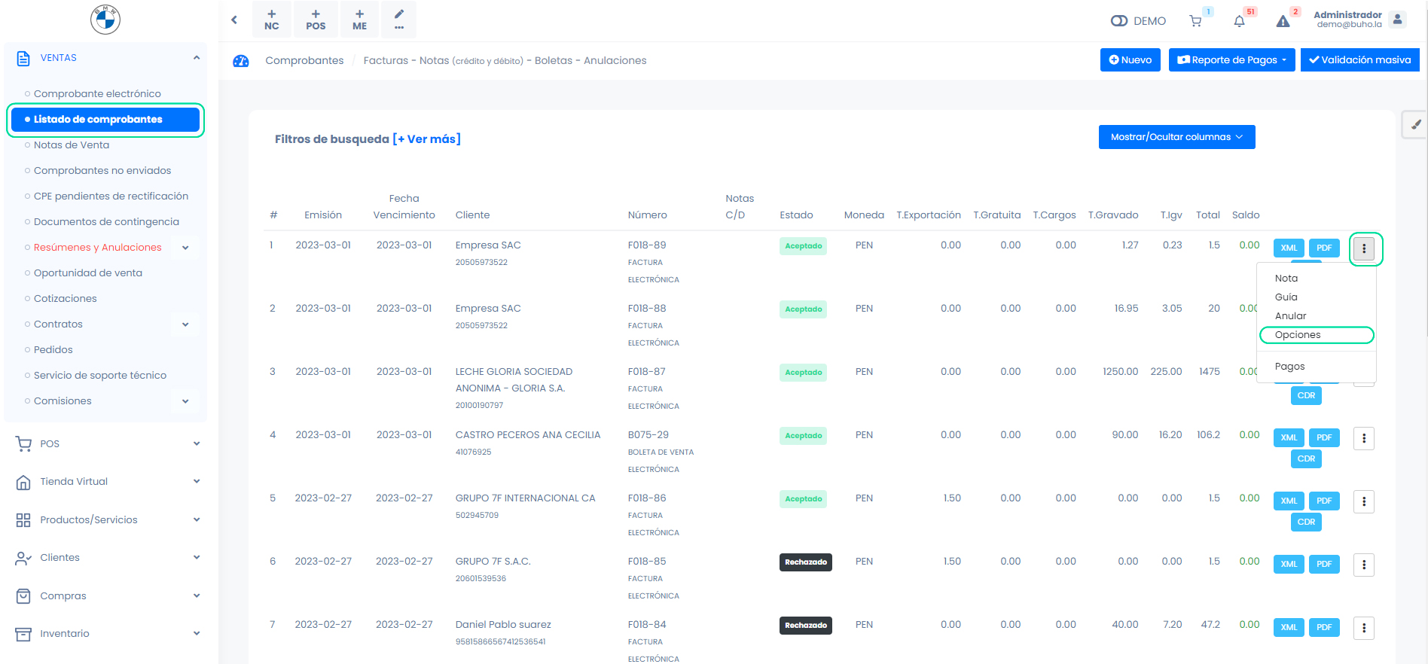Click the Ver más filters link
Viewport: 1428px width, 664px height.
(427, 139)
